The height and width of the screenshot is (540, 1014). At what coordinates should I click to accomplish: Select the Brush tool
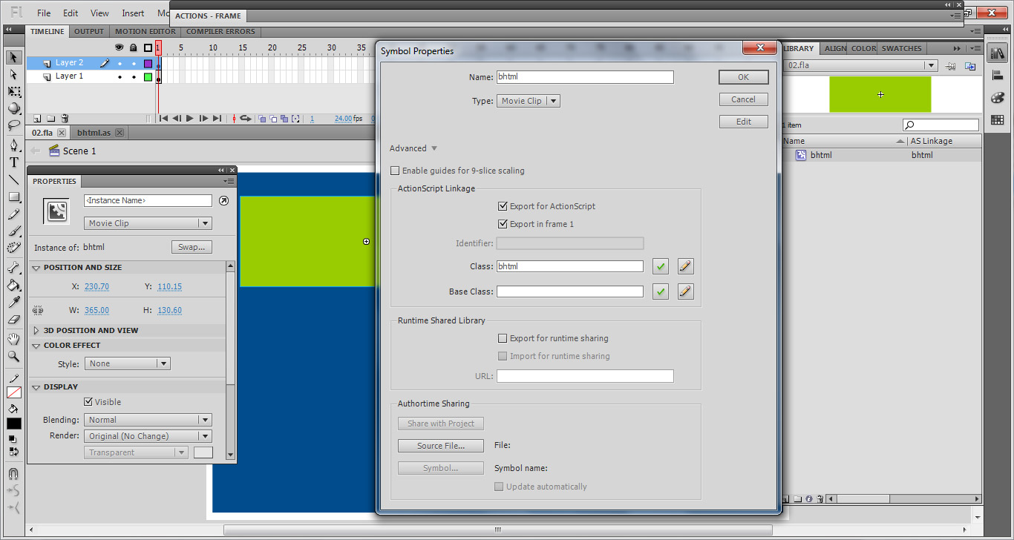pos(13,231)
